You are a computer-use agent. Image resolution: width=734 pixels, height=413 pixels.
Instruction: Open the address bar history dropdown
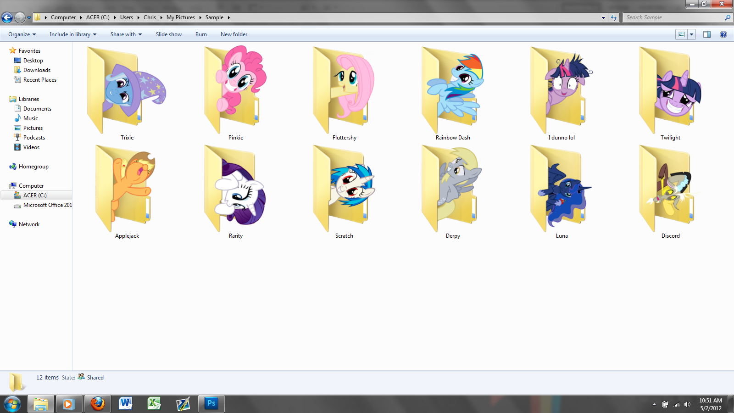click(603, 17)
